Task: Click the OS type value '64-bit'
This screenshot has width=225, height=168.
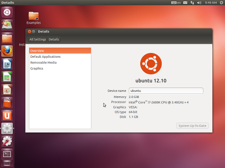Action: click(x=133, y=112)
